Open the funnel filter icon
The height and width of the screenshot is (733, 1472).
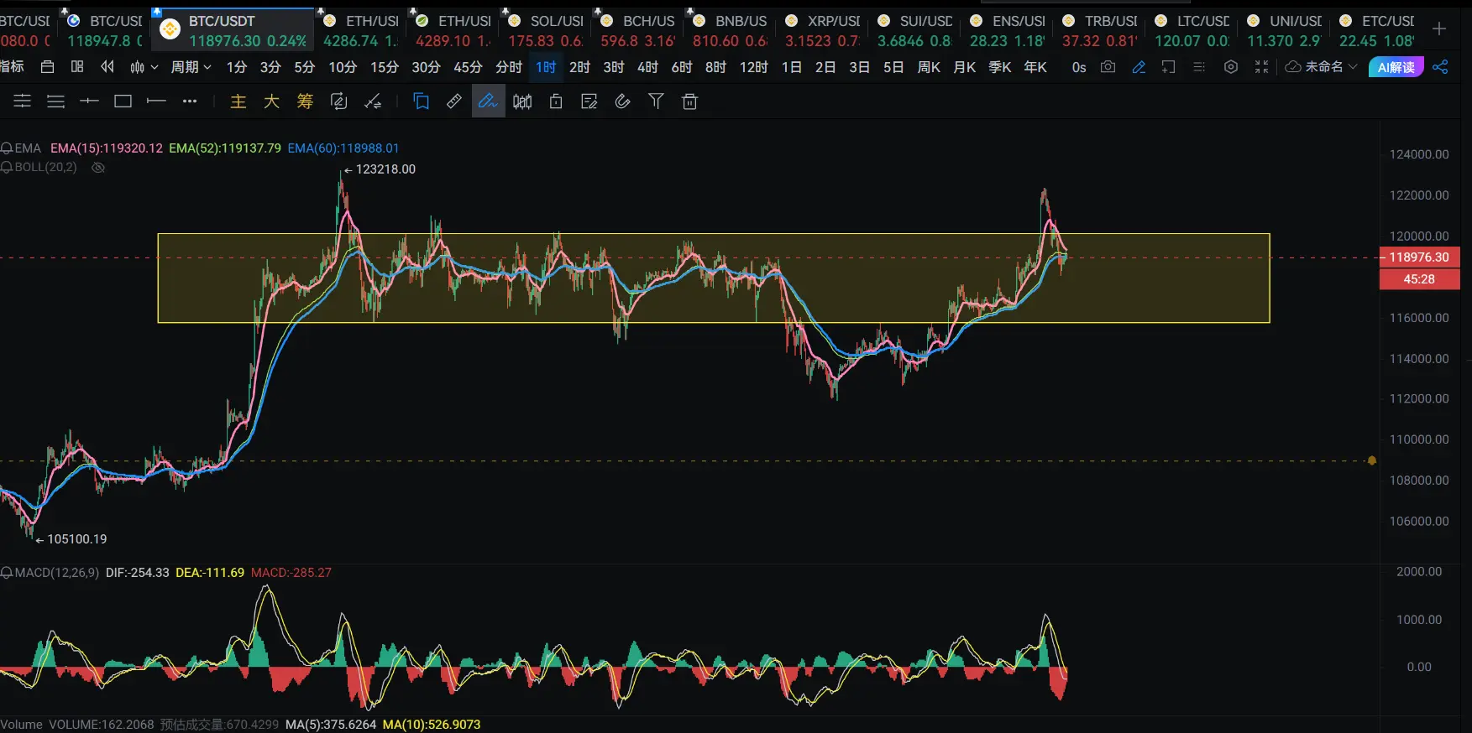(657, 101)
